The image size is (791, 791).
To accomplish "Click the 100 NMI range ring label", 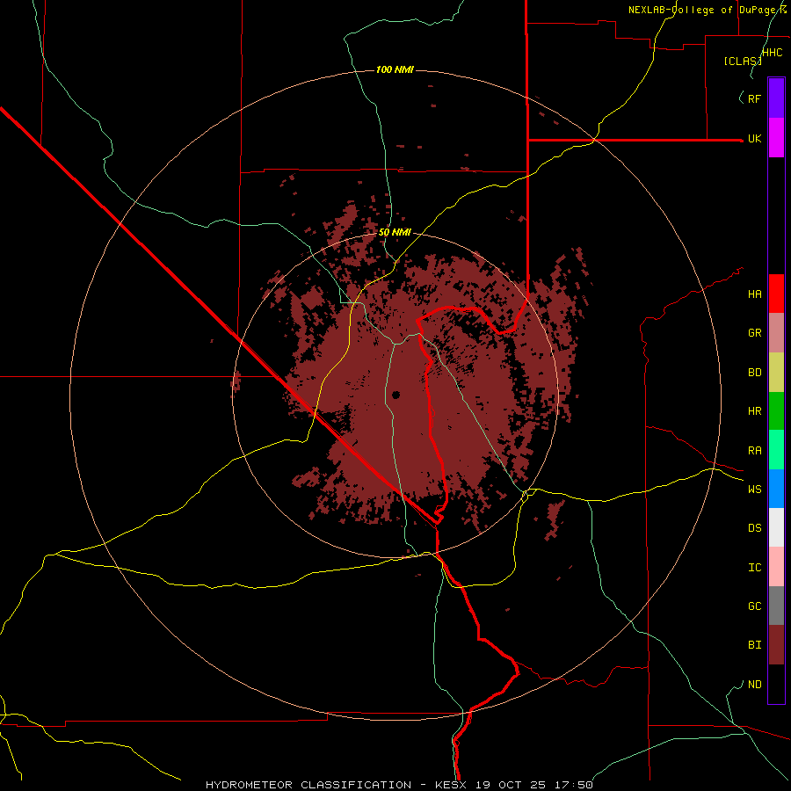I will point(395,69).
